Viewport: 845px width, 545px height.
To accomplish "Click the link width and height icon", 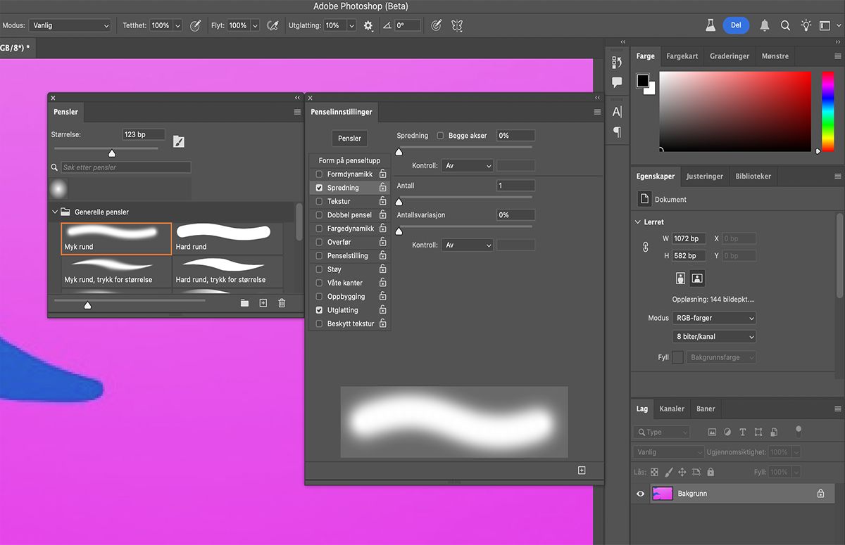I will click(x=645, y=247).
